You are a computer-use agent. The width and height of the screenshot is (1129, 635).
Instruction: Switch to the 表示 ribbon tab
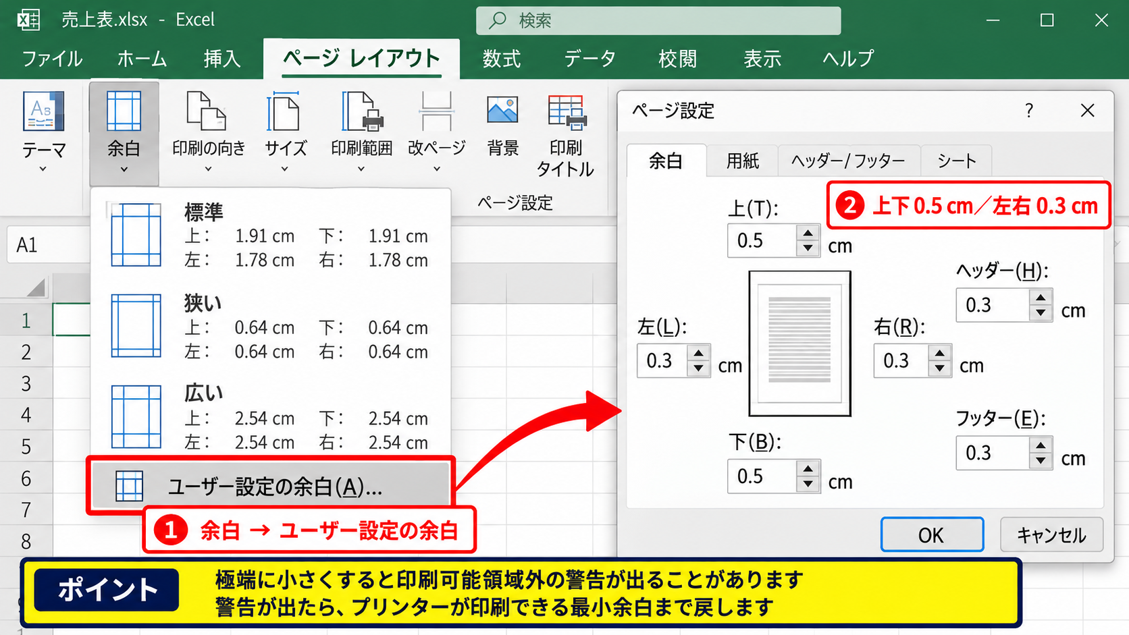tap(762, 59)
